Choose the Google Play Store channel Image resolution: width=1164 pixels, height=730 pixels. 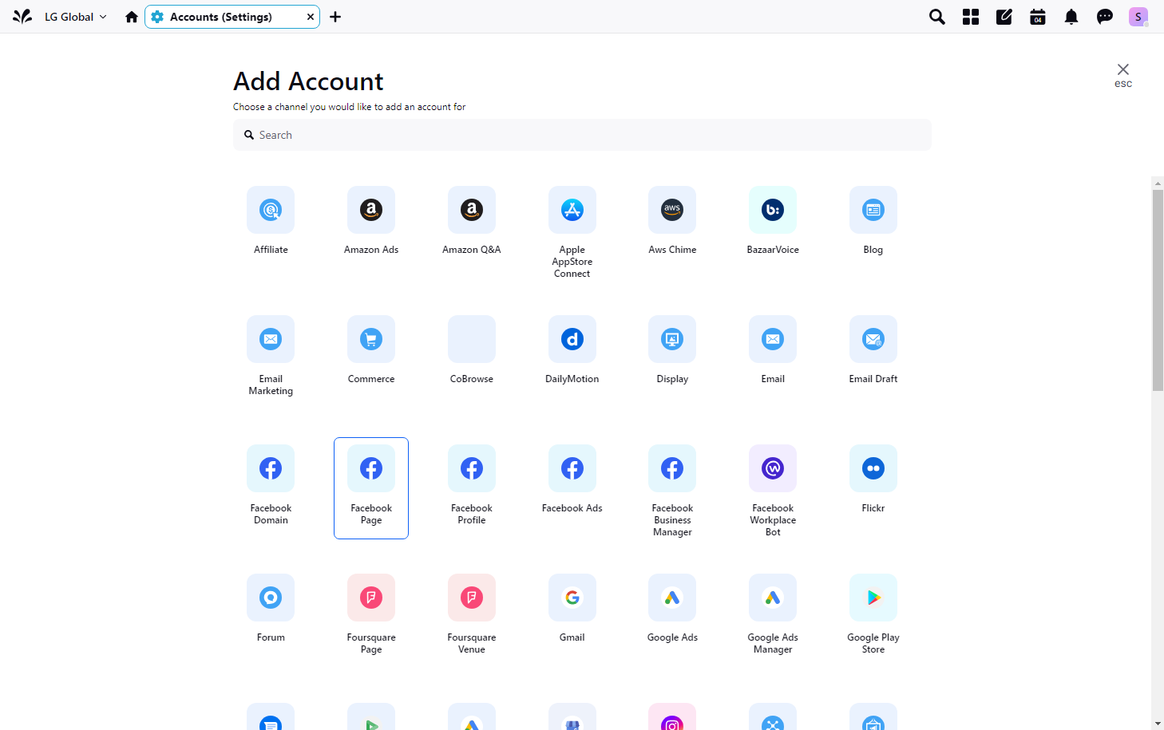[873, 598]
